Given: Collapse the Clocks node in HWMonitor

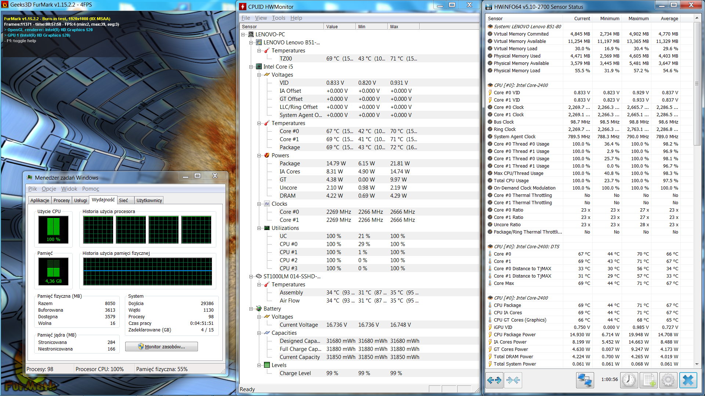Looking at the screenshot, I should [259, 204].
